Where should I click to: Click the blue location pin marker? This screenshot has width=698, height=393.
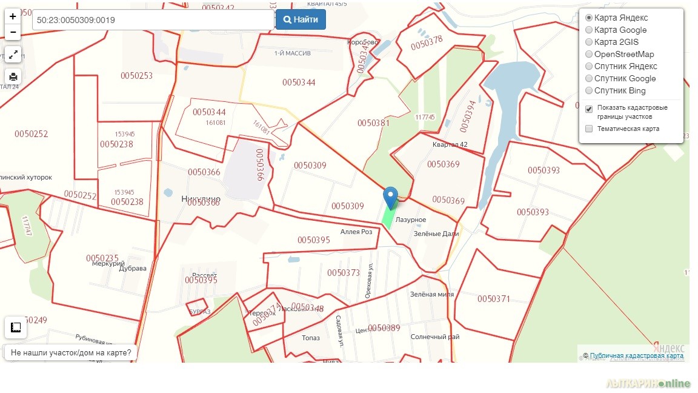pyautogui.click(x=390, y=198)
